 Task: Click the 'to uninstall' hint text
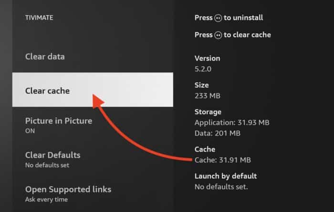(243, 18)
